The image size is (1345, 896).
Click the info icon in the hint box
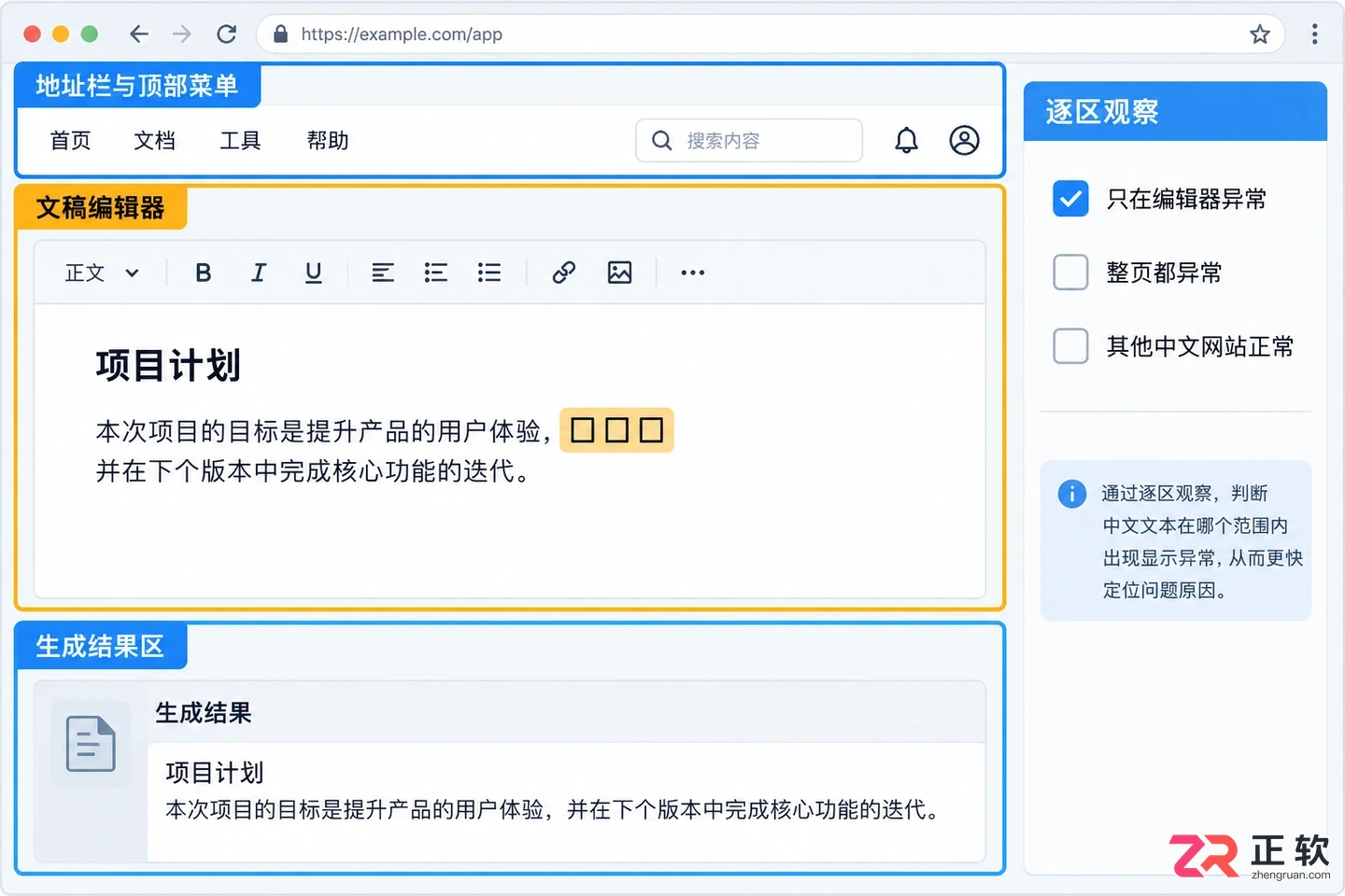(x=1071, y=494)
